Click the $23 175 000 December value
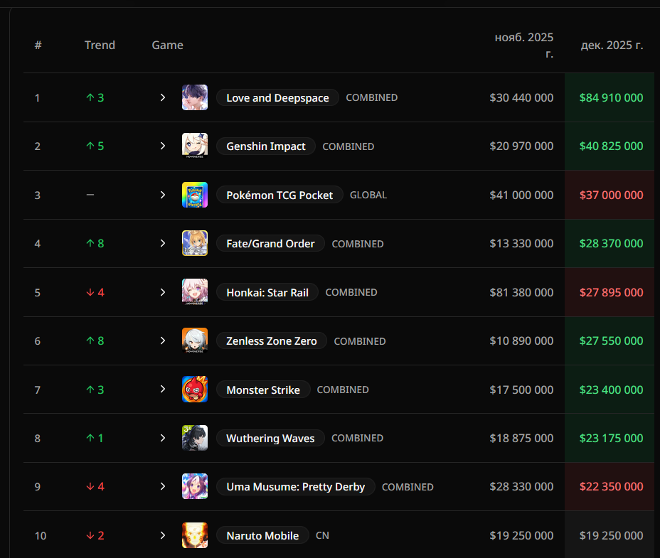This screenshot has width=660, height=558. 611,438
